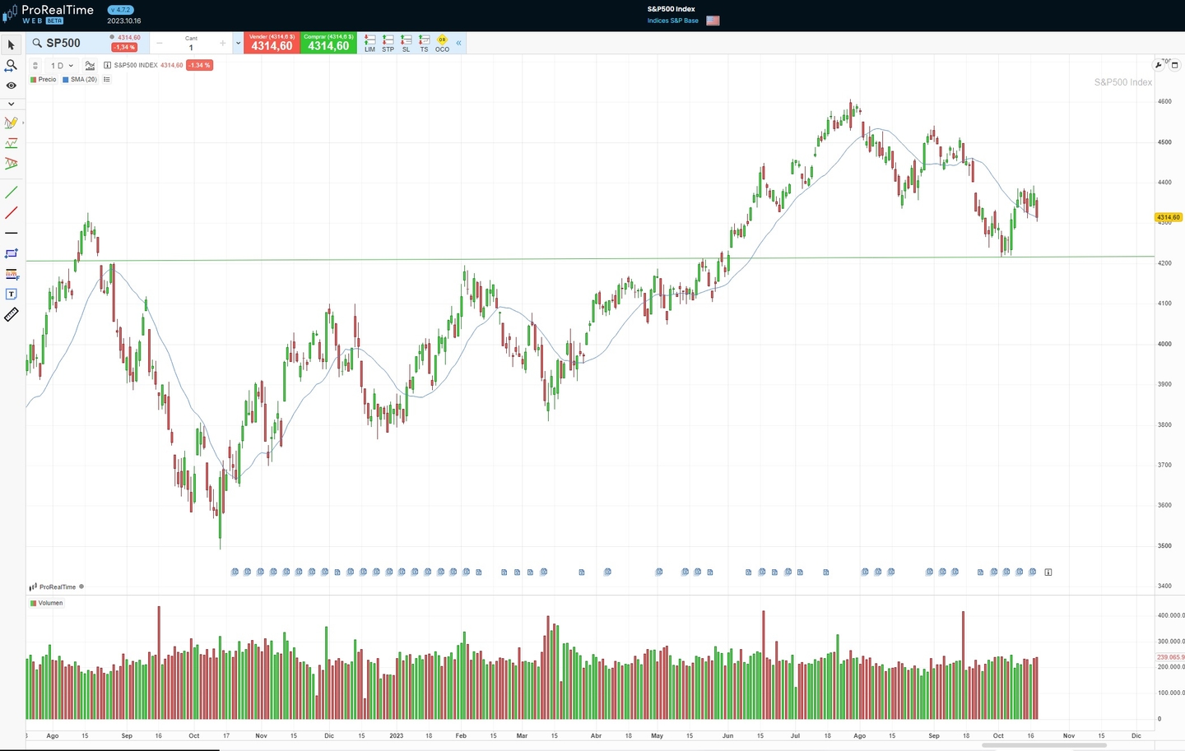The image size is (1185, 751).
Task: Expand the order options chevron near quantity
Action: click(238, 43)
